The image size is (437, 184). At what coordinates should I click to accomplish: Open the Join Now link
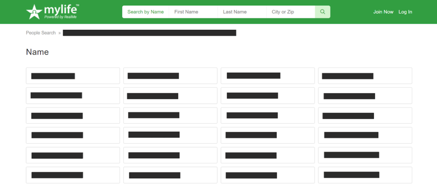pyautogui.click(x=383, y=12)
